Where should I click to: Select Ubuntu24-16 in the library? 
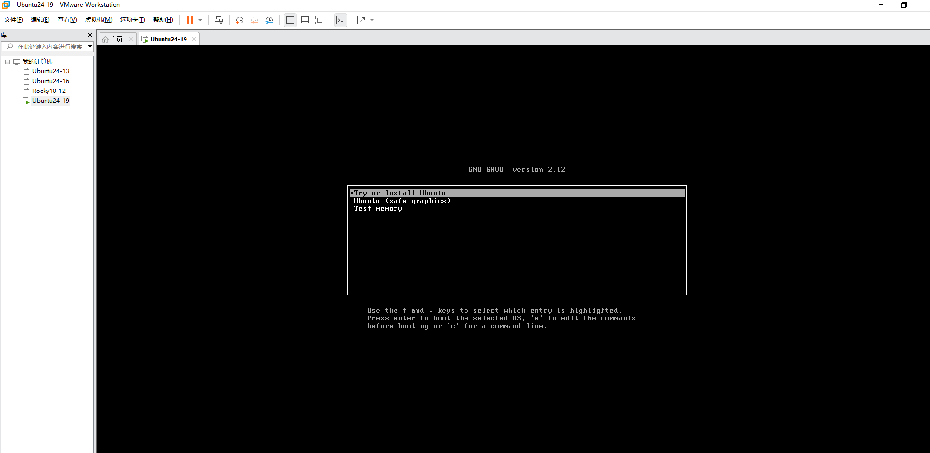pyautogui.click(x=50, y=81)
